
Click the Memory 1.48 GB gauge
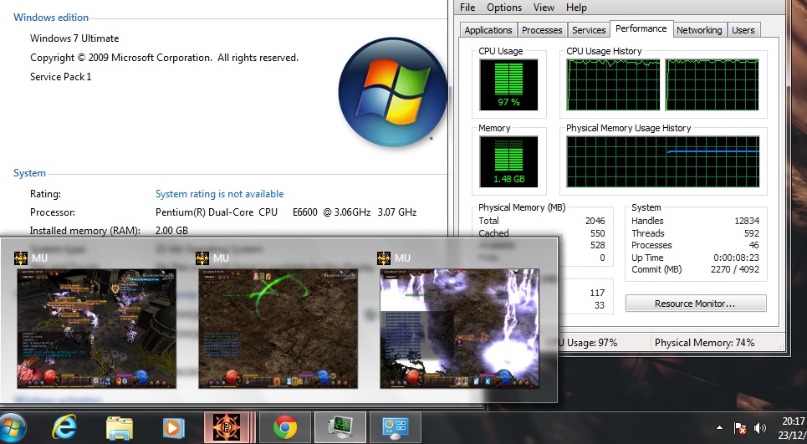click(508, 161)
